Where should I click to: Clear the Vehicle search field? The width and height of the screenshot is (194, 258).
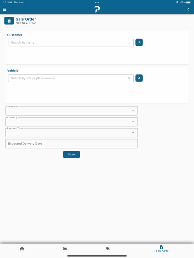(x=129, y=78)
